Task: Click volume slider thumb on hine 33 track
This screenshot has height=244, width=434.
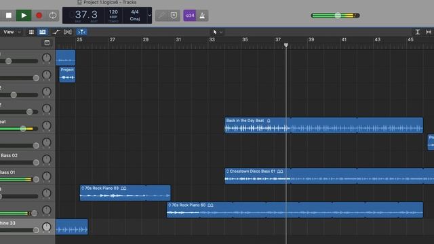Action: point(36,230)
